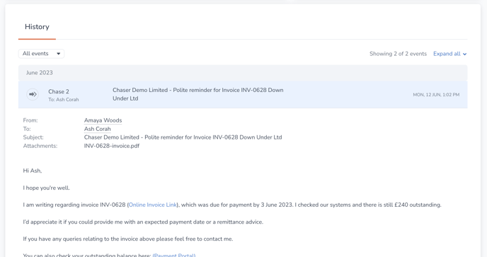The image size is (487, 257).
Task: Follow the Online Invoice Link
Action: (152, 205)
